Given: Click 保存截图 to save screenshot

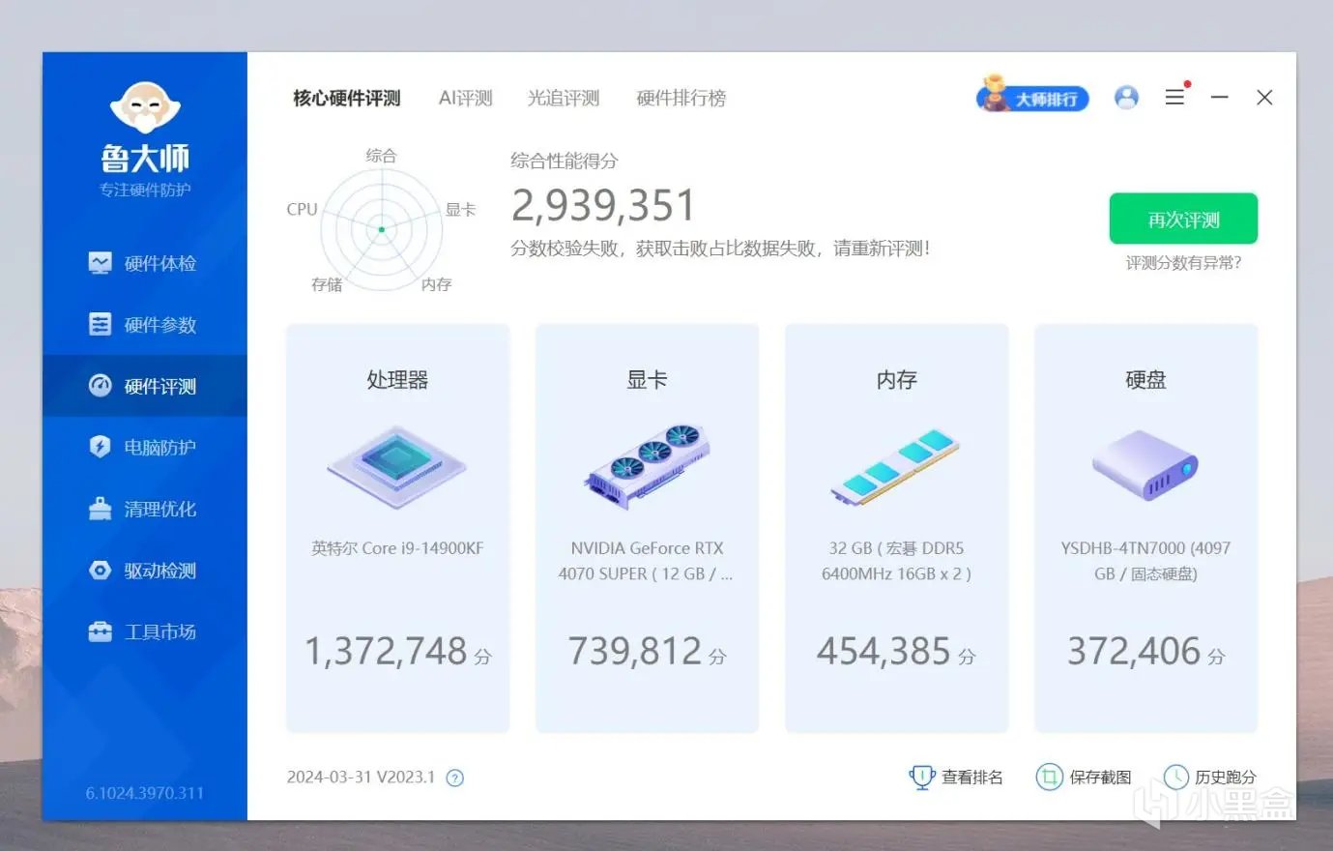Looking at the screenshot, I should (x=1084, y=777).
